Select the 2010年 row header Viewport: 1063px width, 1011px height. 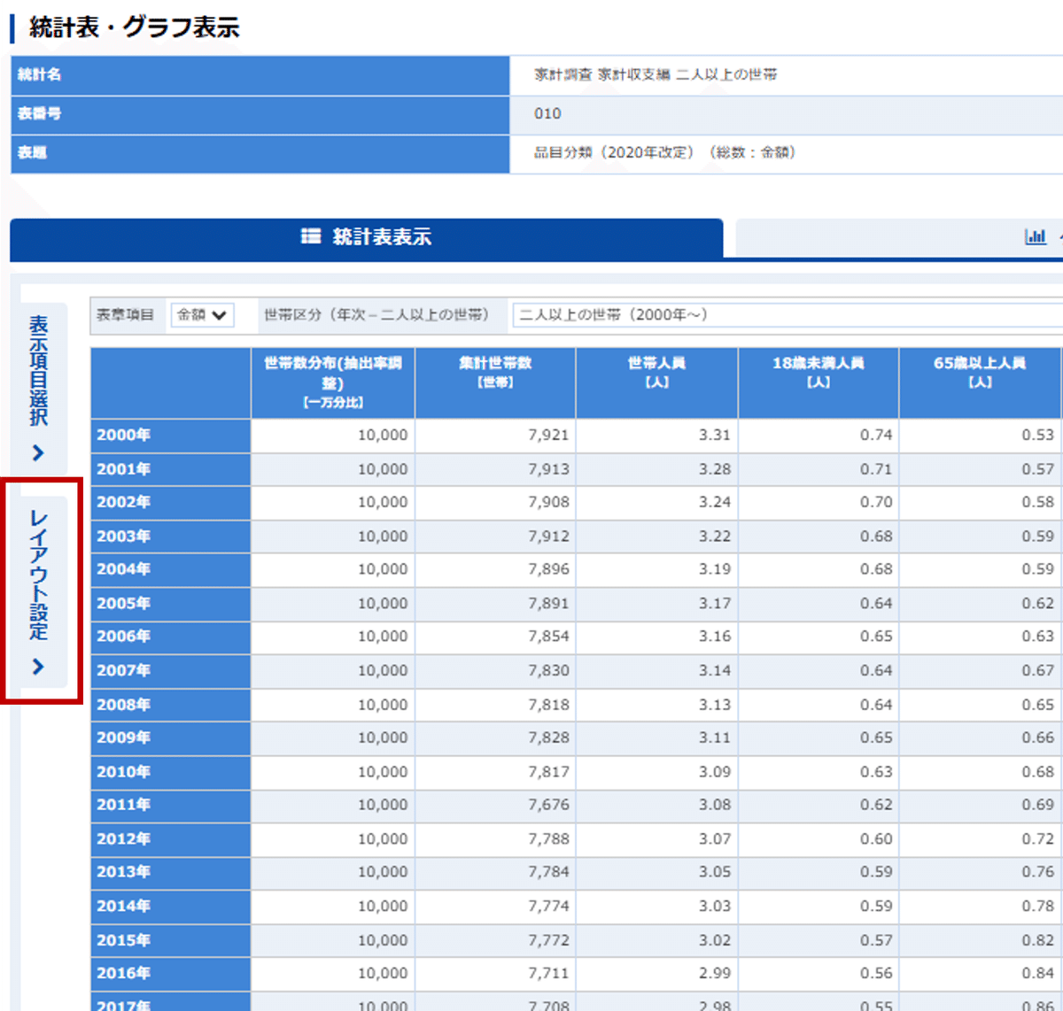click(x=171, y=772)
